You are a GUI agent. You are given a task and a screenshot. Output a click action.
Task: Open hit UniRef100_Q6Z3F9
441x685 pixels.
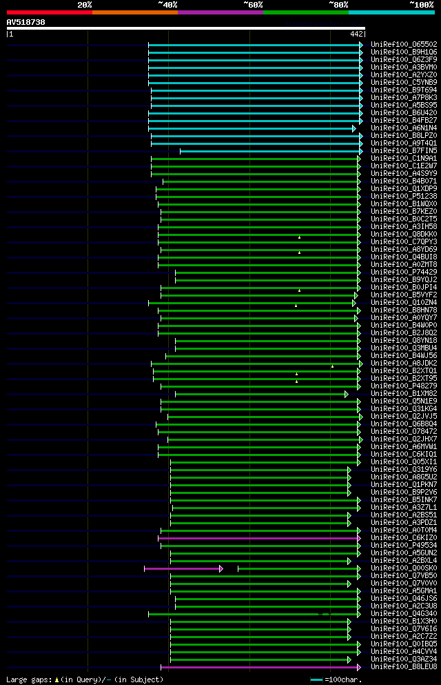click(404, 60)
